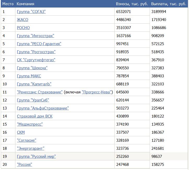
Task: Open the "Прогресс-Нева" link
Action: [97, 92]
